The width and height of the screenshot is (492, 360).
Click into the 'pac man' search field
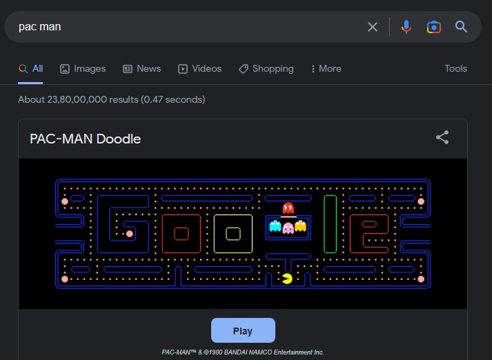point(188,27)
